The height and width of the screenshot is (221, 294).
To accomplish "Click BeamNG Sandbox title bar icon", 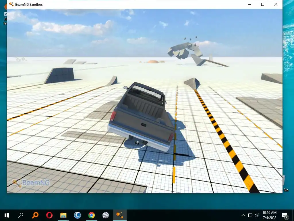I will click(x=11, y=4).
